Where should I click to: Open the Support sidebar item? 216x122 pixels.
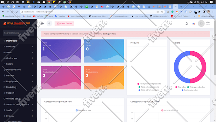pyautogui.click(x=18, y=93)
